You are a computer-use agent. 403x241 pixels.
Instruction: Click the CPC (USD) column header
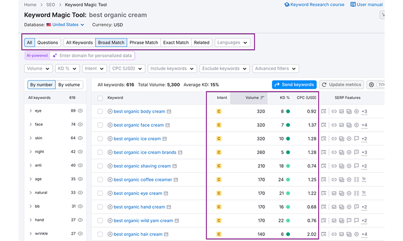[x=306, y=97]
